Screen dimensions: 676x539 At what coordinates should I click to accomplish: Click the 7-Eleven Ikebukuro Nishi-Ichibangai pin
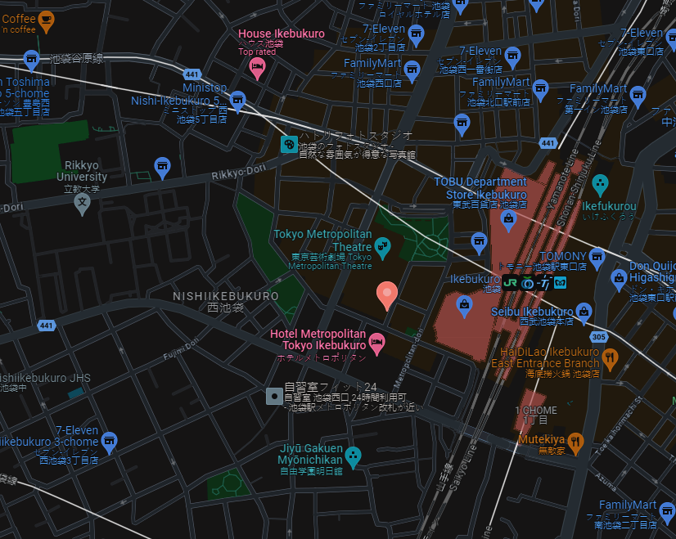(512, 57)
